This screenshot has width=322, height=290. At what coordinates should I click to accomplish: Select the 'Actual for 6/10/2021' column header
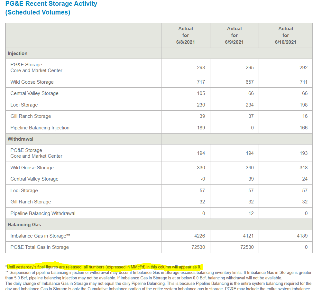(286, 35)
